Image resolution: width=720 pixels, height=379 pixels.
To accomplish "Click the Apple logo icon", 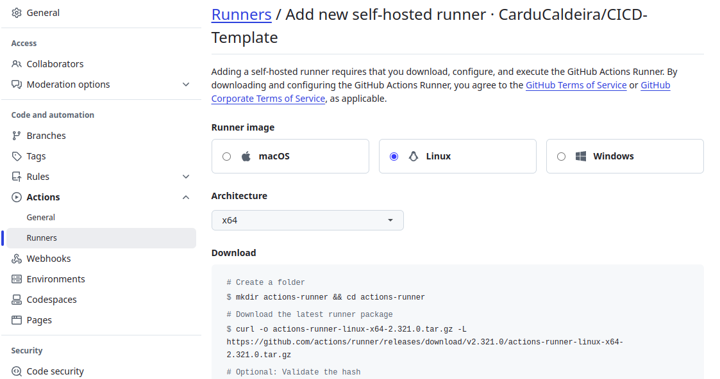I will click(246, 156).
